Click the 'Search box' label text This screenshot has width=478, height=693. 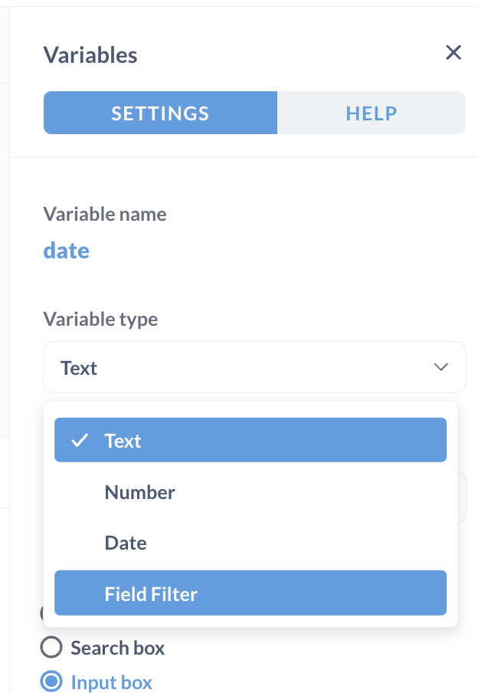[x=117, y=649]
